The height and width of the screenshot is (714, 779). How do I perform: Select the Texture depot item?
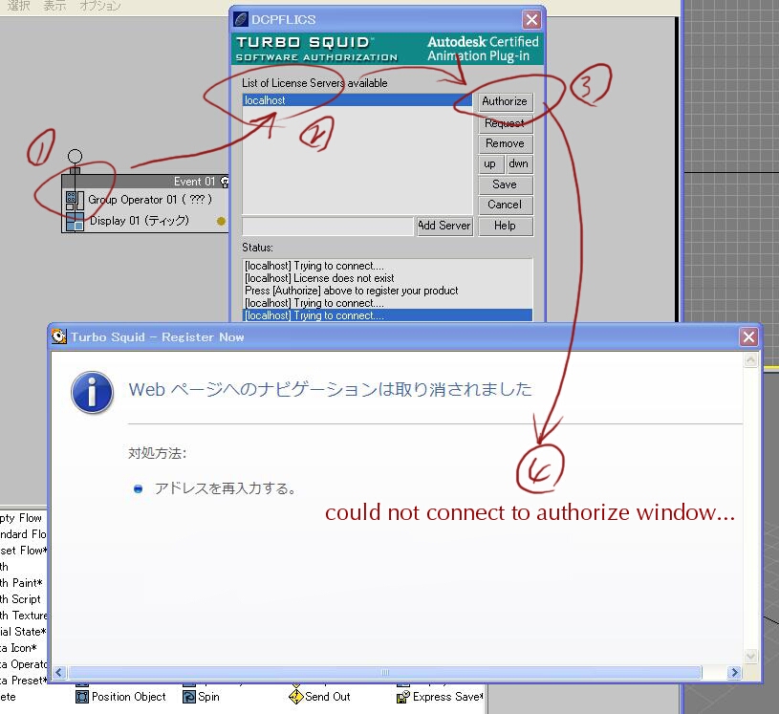(x=23, y=616)
